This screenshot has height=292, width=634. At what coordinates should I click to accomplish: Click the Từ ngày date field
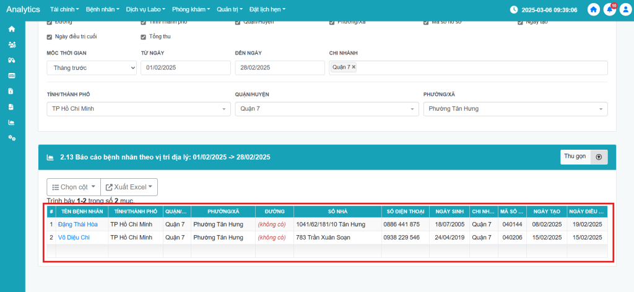pos(185,67)
